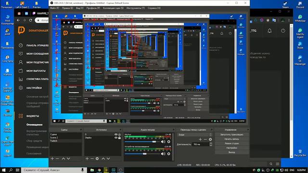This screenshot has width=308, height=173.
Task: Adjust transition duration stepper arrows
Action: tap(211, 144)
